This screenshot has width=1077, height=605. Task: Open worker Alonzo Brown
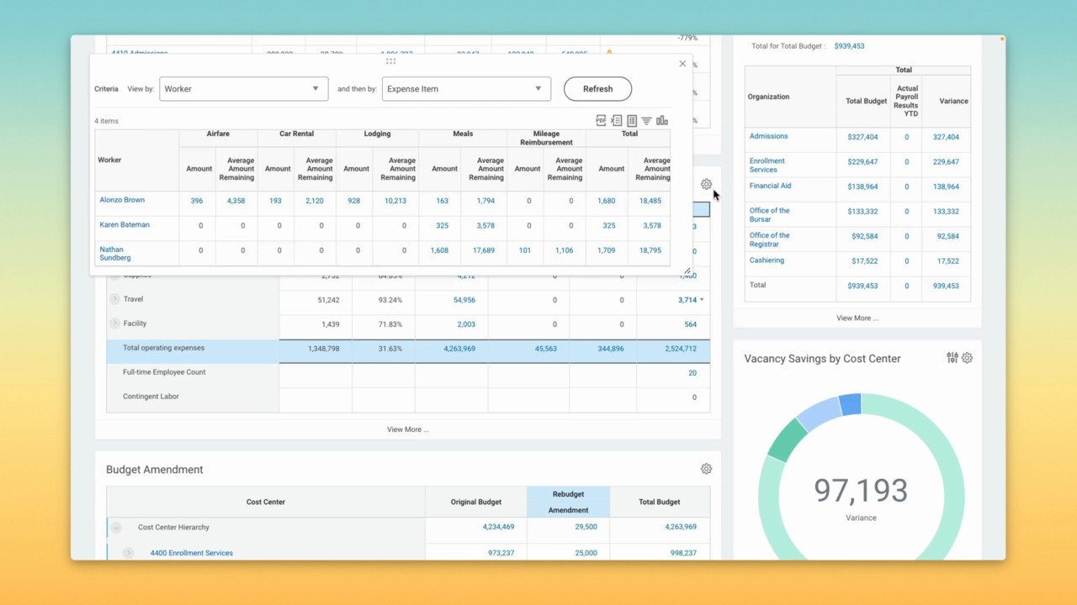tap(122, 200)
